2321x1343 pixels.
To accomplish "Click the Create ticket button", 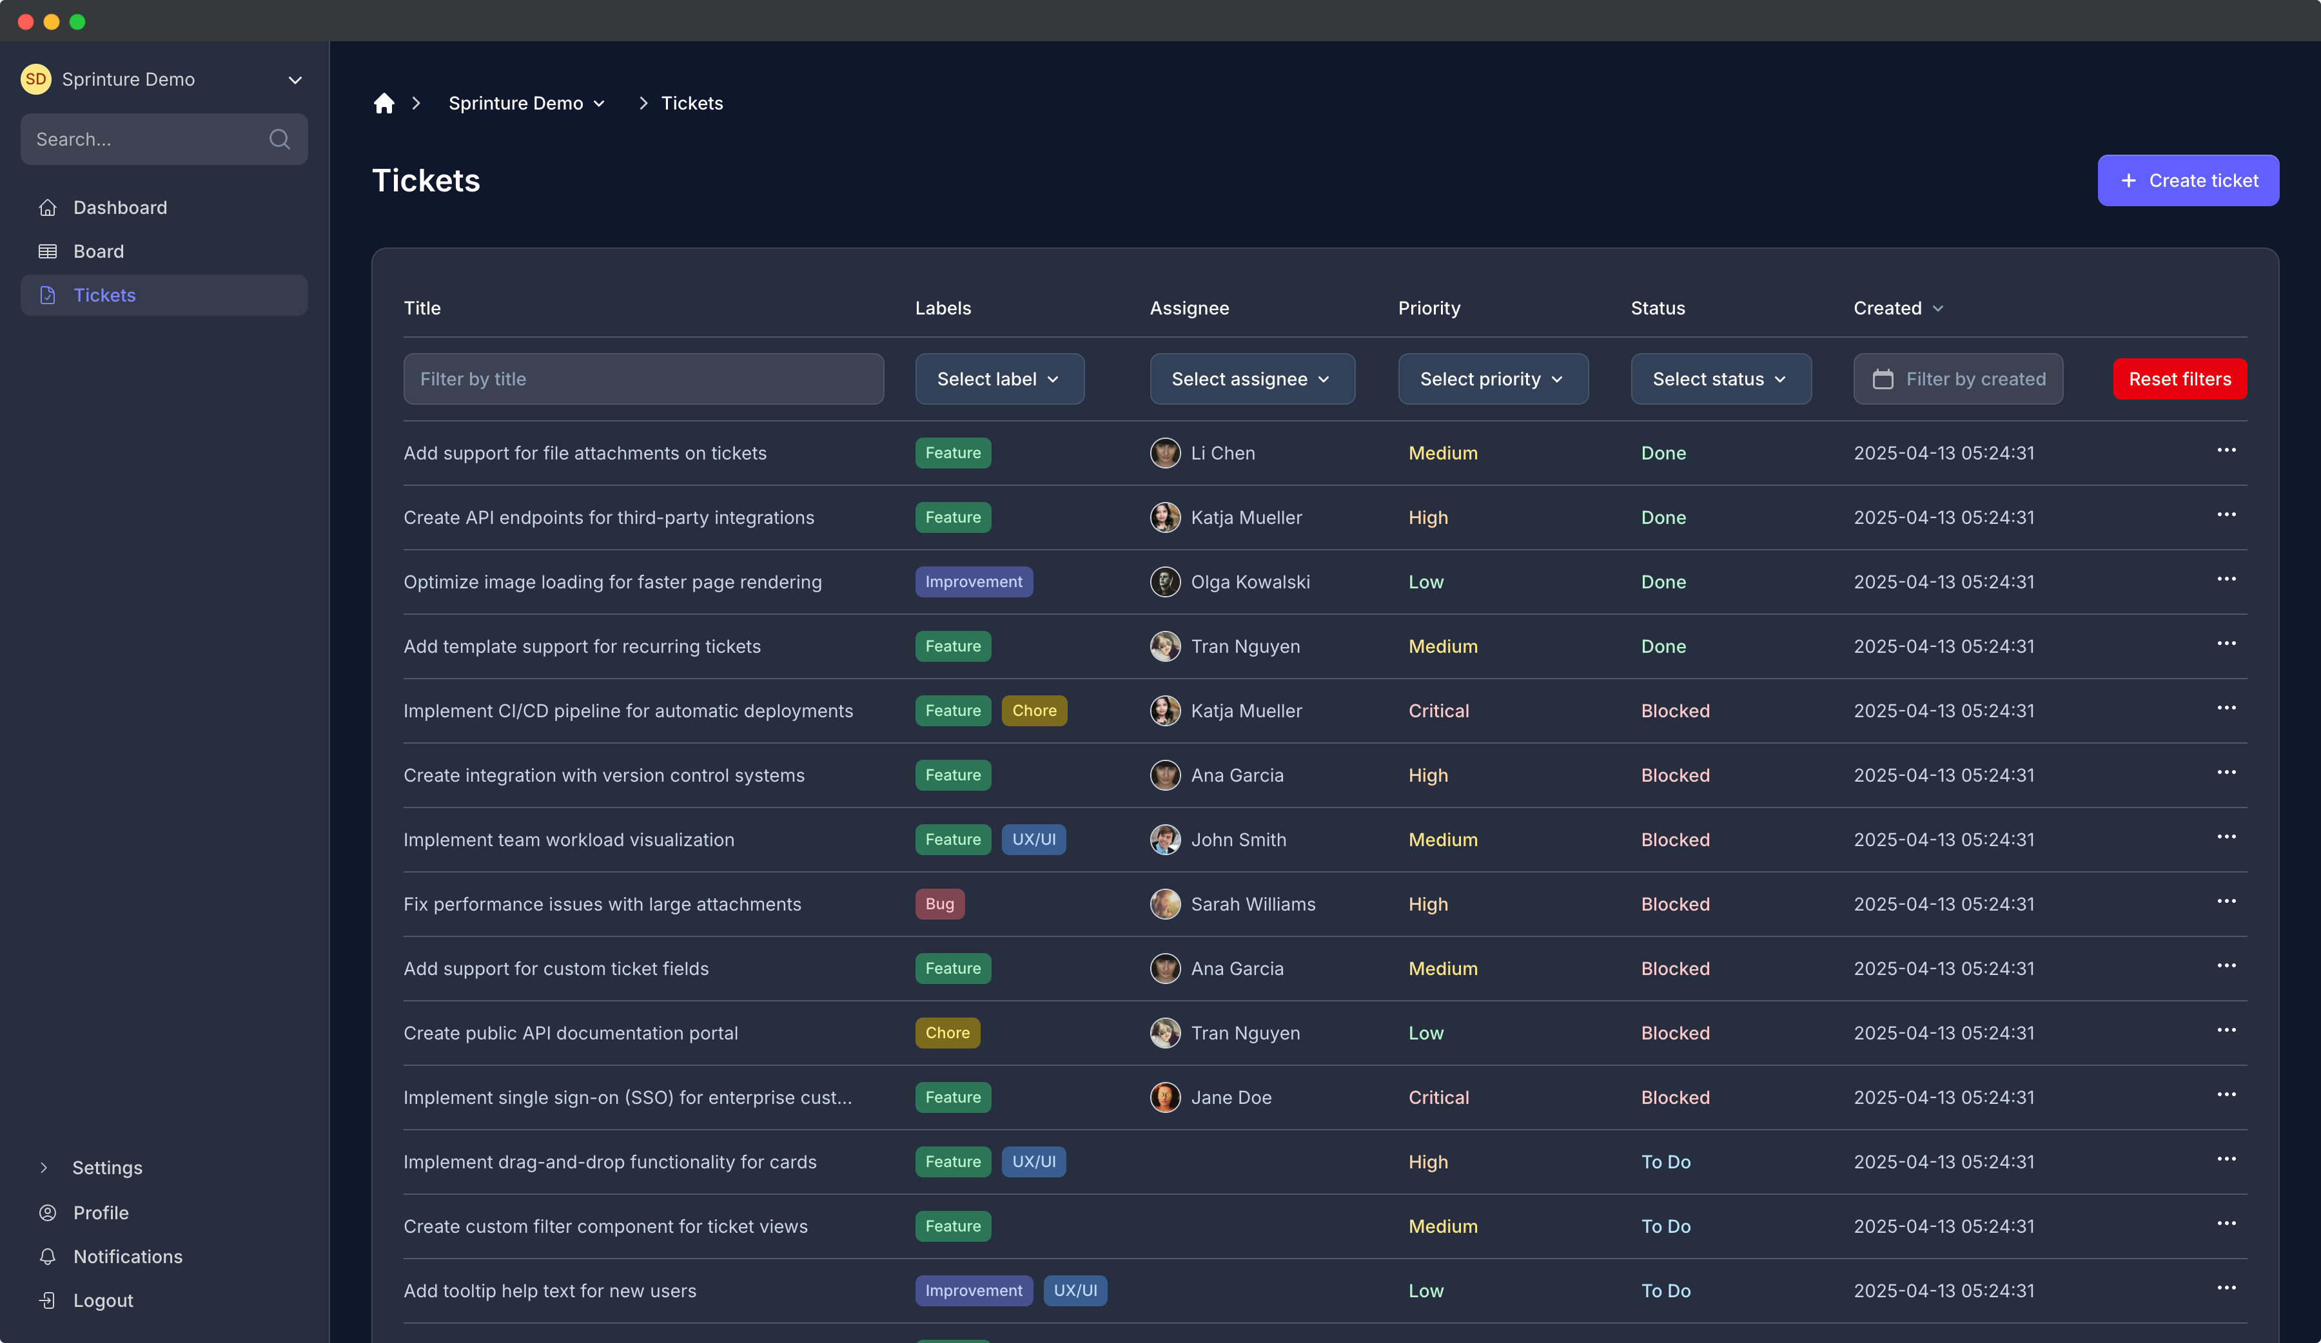I will (x=2188, y=180).
